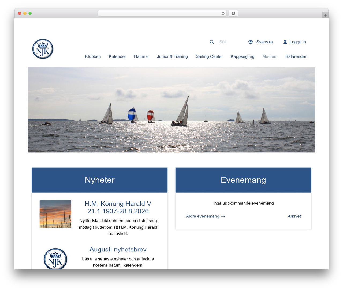This screenshot has height=290, width=343.
Task: Click the NJK logo news thumbnail
Action: coord(55,259)
